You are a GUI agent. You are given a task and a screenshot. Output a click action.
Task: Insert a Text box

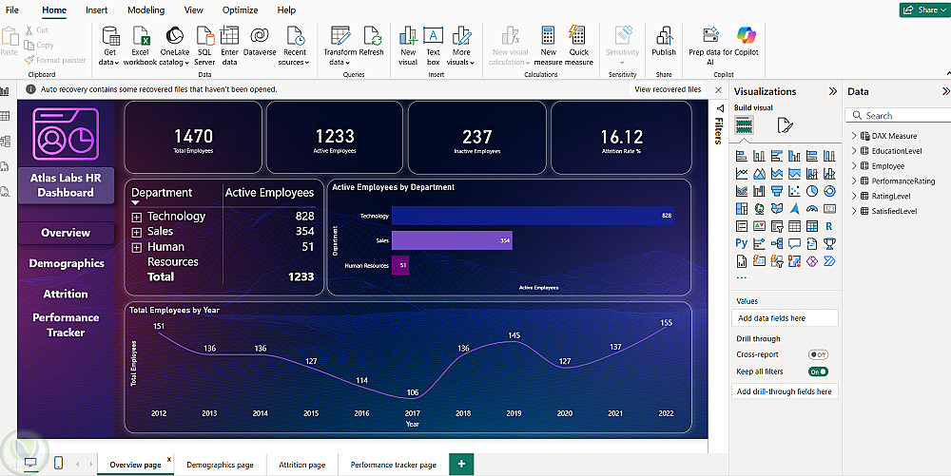pos(433,44)
